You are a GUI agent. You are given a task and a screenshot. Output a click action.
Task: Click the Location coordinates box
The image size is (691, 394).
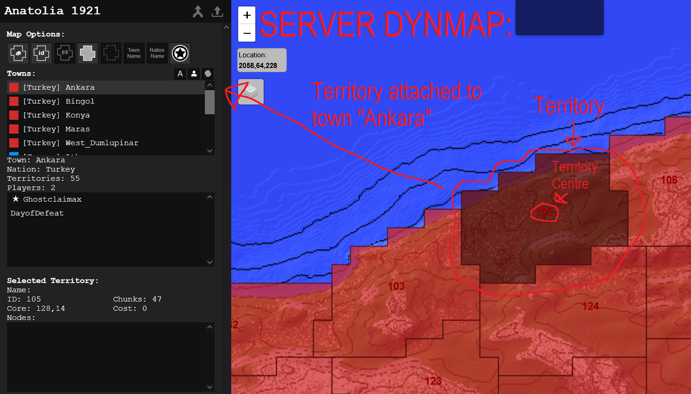click(262, 60)
